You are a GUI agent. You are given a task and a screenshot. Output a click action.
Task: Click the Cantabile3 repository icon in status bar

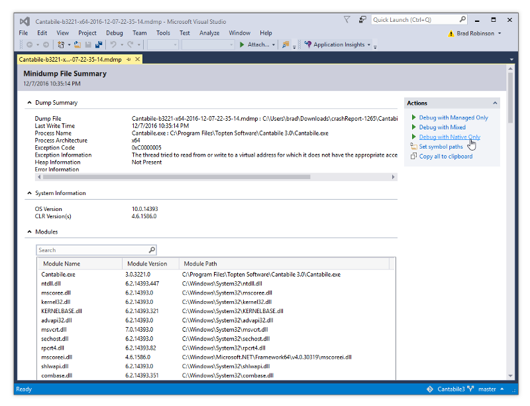point(430,389)
